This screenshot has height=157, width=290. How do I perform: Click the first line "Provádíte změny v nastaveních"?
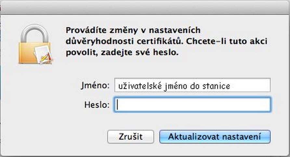coord(133,30)
